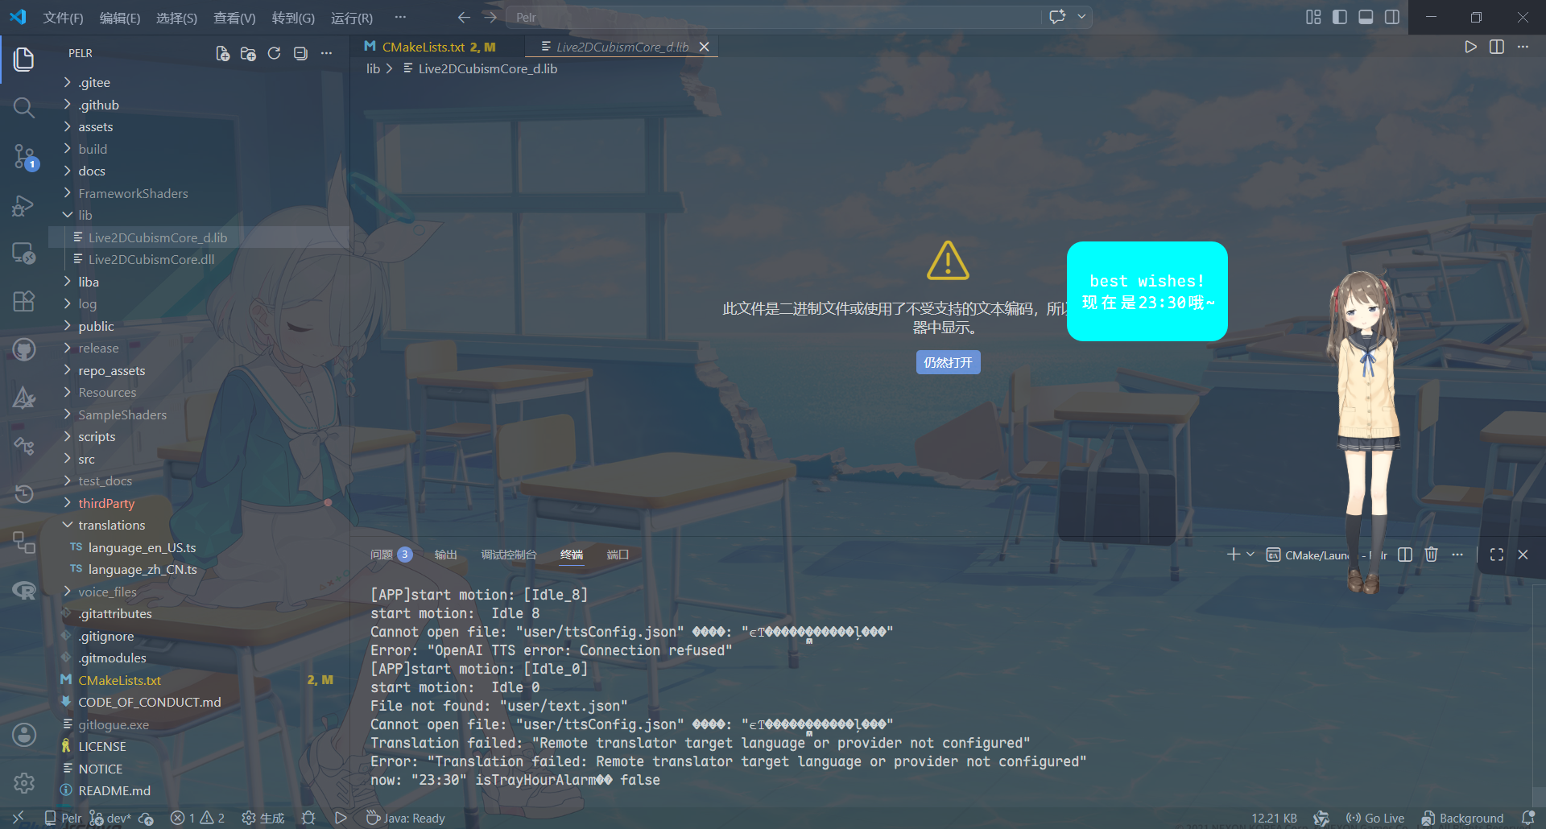Image resolution: width=1546 pixels, height=829 pixels.
Task: Open the GitHub view in activity bar
Action: 24,349
